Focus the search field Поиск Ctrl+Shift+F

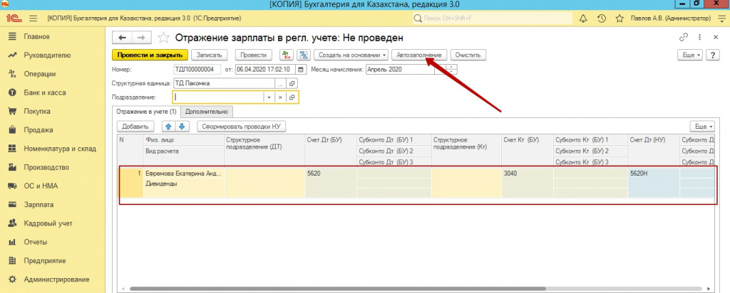click(493, 18)
